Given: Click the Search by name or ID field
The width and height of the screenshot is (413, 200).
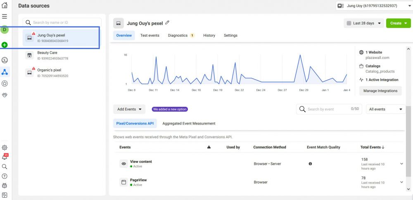Looking at the screenshot, I should point(62,22).
